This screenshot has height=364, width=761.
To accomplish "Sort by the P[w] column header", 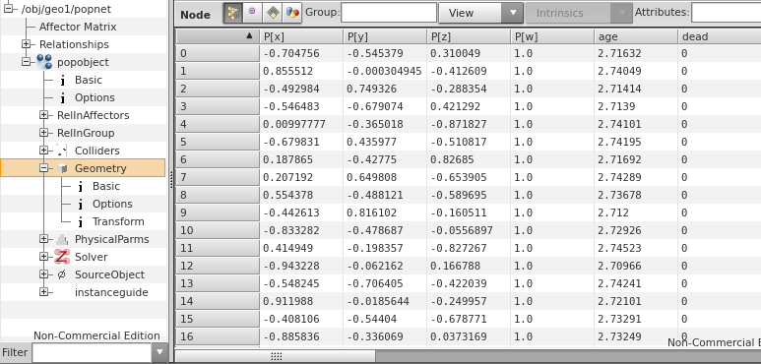I will 552,36.
